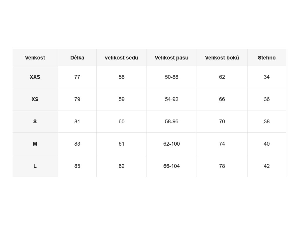Select the Stehno column header

point(267,58)
